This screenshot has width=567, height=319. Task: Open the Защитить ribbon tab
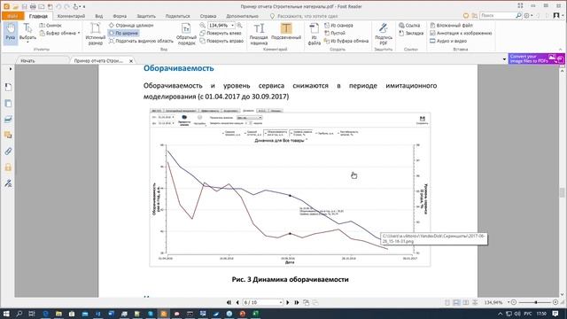(146, 16)
